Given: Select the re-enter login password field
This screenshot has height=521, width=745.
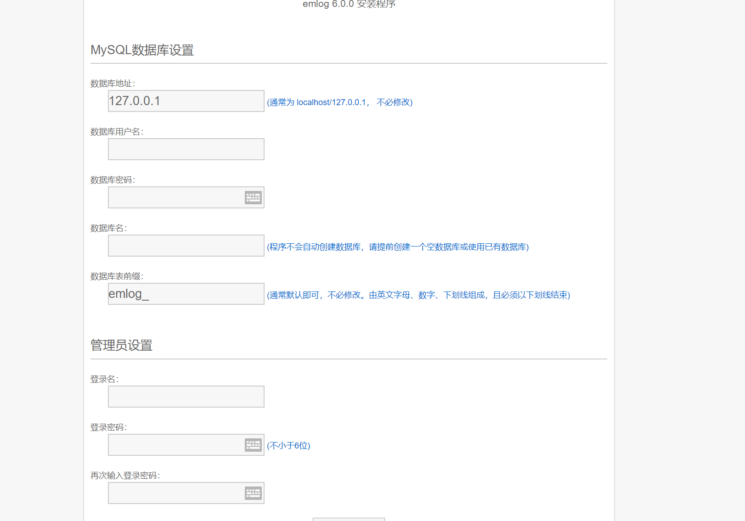Looking at the screenshot, I should 175,493.
